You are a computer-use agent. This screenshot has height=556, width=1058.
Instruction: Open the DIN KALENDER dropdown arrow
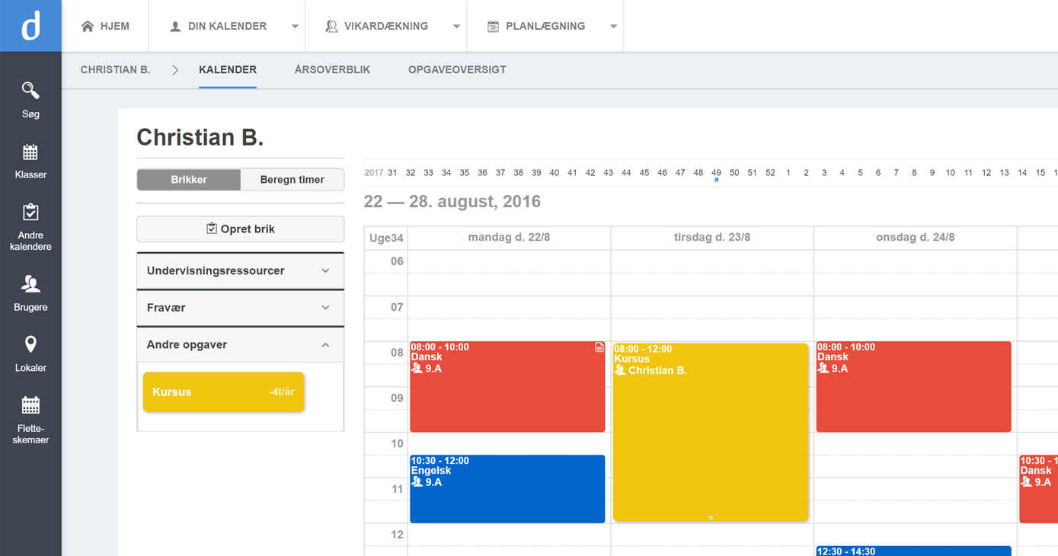click(x=295, y=27)
